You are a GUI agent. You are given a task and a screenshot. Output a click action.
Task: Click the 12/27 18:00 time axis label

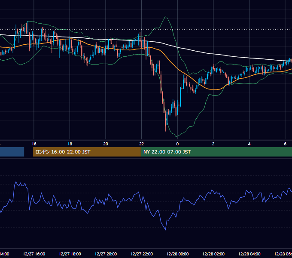click(x=70, y=254)
